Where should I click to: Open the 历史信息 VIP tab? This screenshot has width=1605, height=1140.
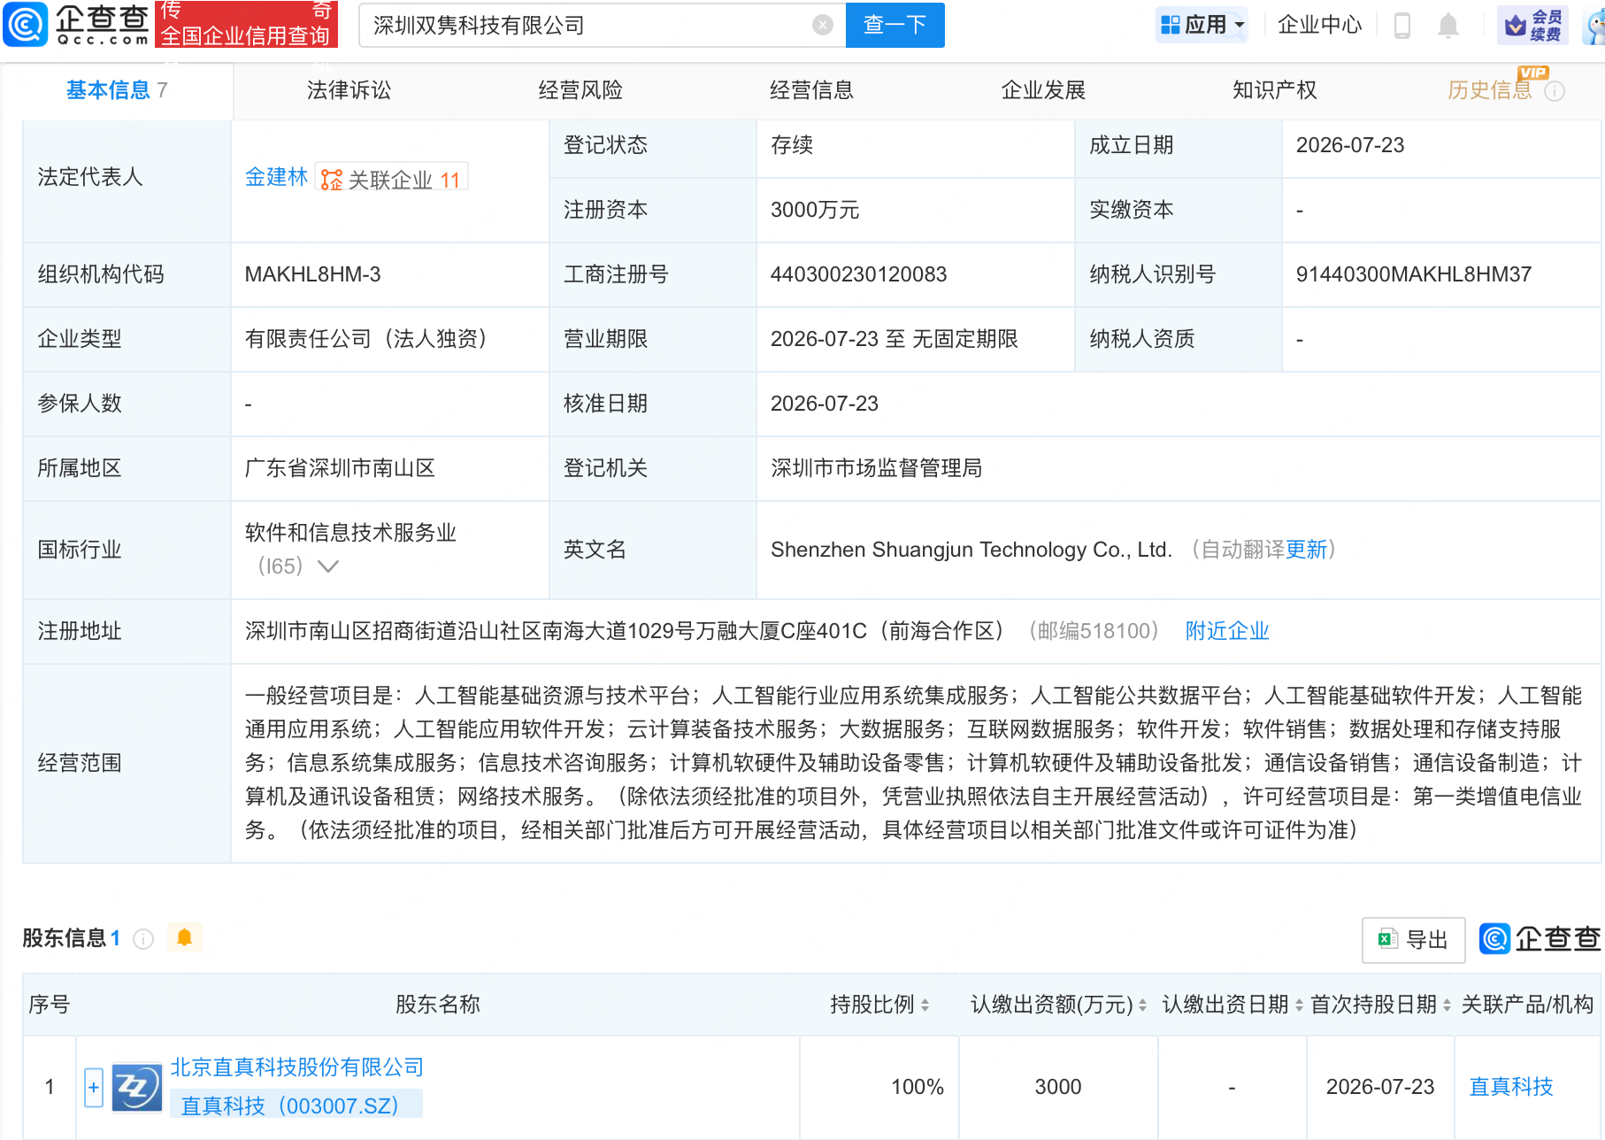point(1490,90)
